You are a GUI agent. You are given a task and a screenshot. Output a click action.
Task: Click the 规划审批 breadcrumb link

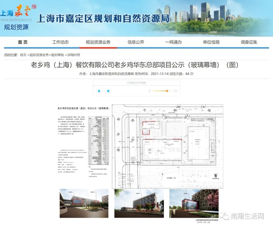[x=57, y=55]
